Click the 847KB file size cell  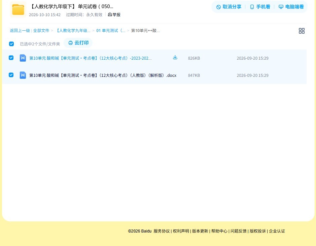[x=194, y=75]
